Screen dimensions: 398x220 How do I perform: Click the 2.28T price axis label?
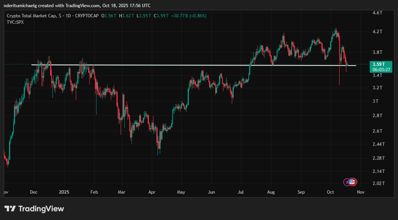pos(379,158)
